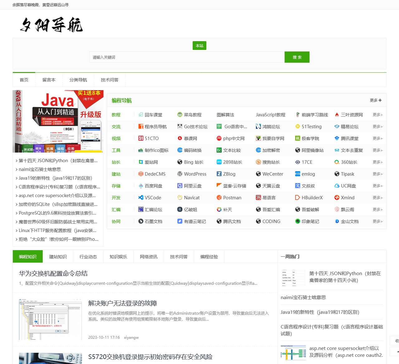
Task: Click the ZBlog icon
Action: tap(219, 174)
